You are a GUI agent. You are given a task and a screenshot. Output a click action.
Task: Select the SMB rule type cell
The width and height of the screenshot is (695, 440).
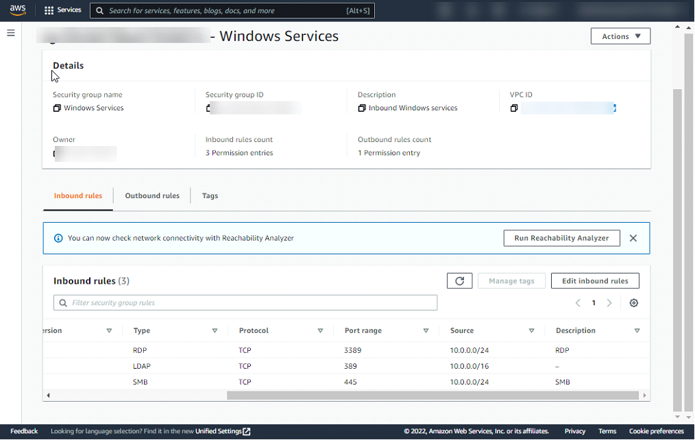point(140,382)
